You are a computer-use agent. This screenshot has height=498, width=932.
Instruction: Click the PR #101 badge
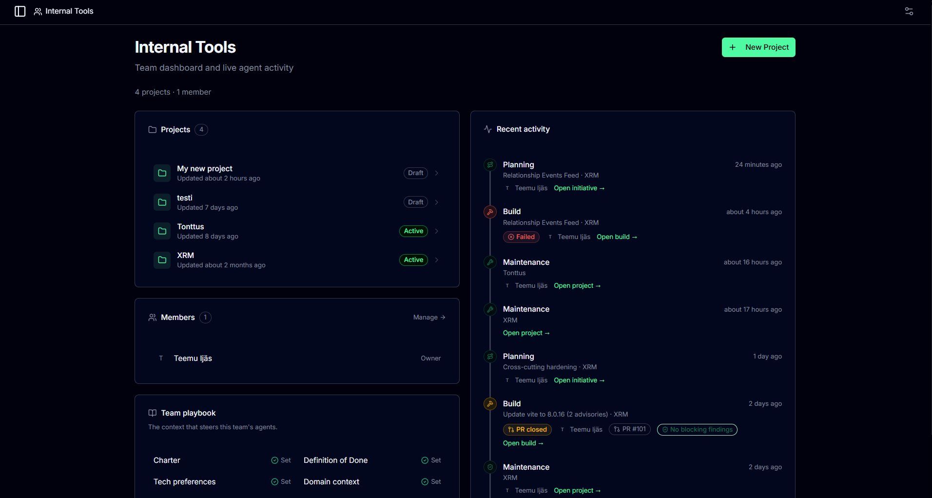click(630, 429)
